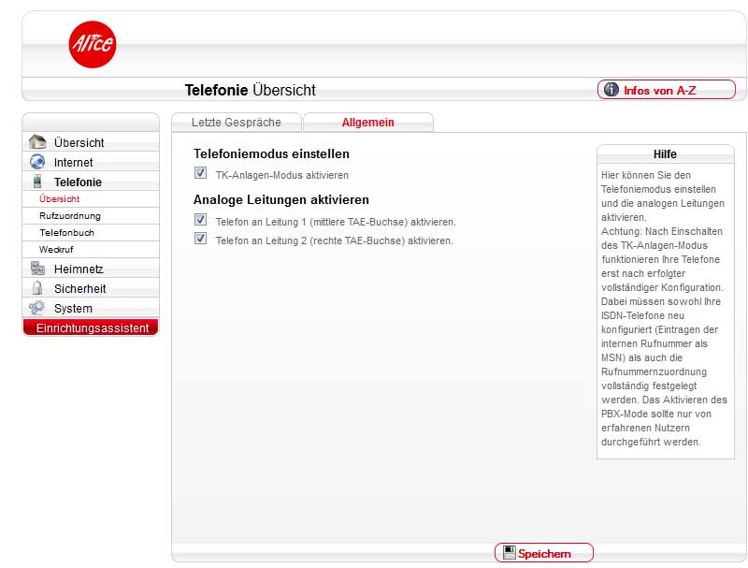
Task: Click the phone icon beside Telefonie
Action: (x=37, y=182)
